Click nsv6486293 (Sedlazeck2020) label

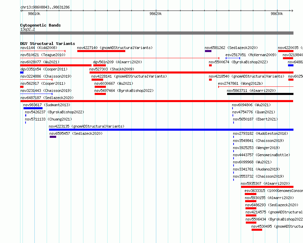click(x=272, y=205)
